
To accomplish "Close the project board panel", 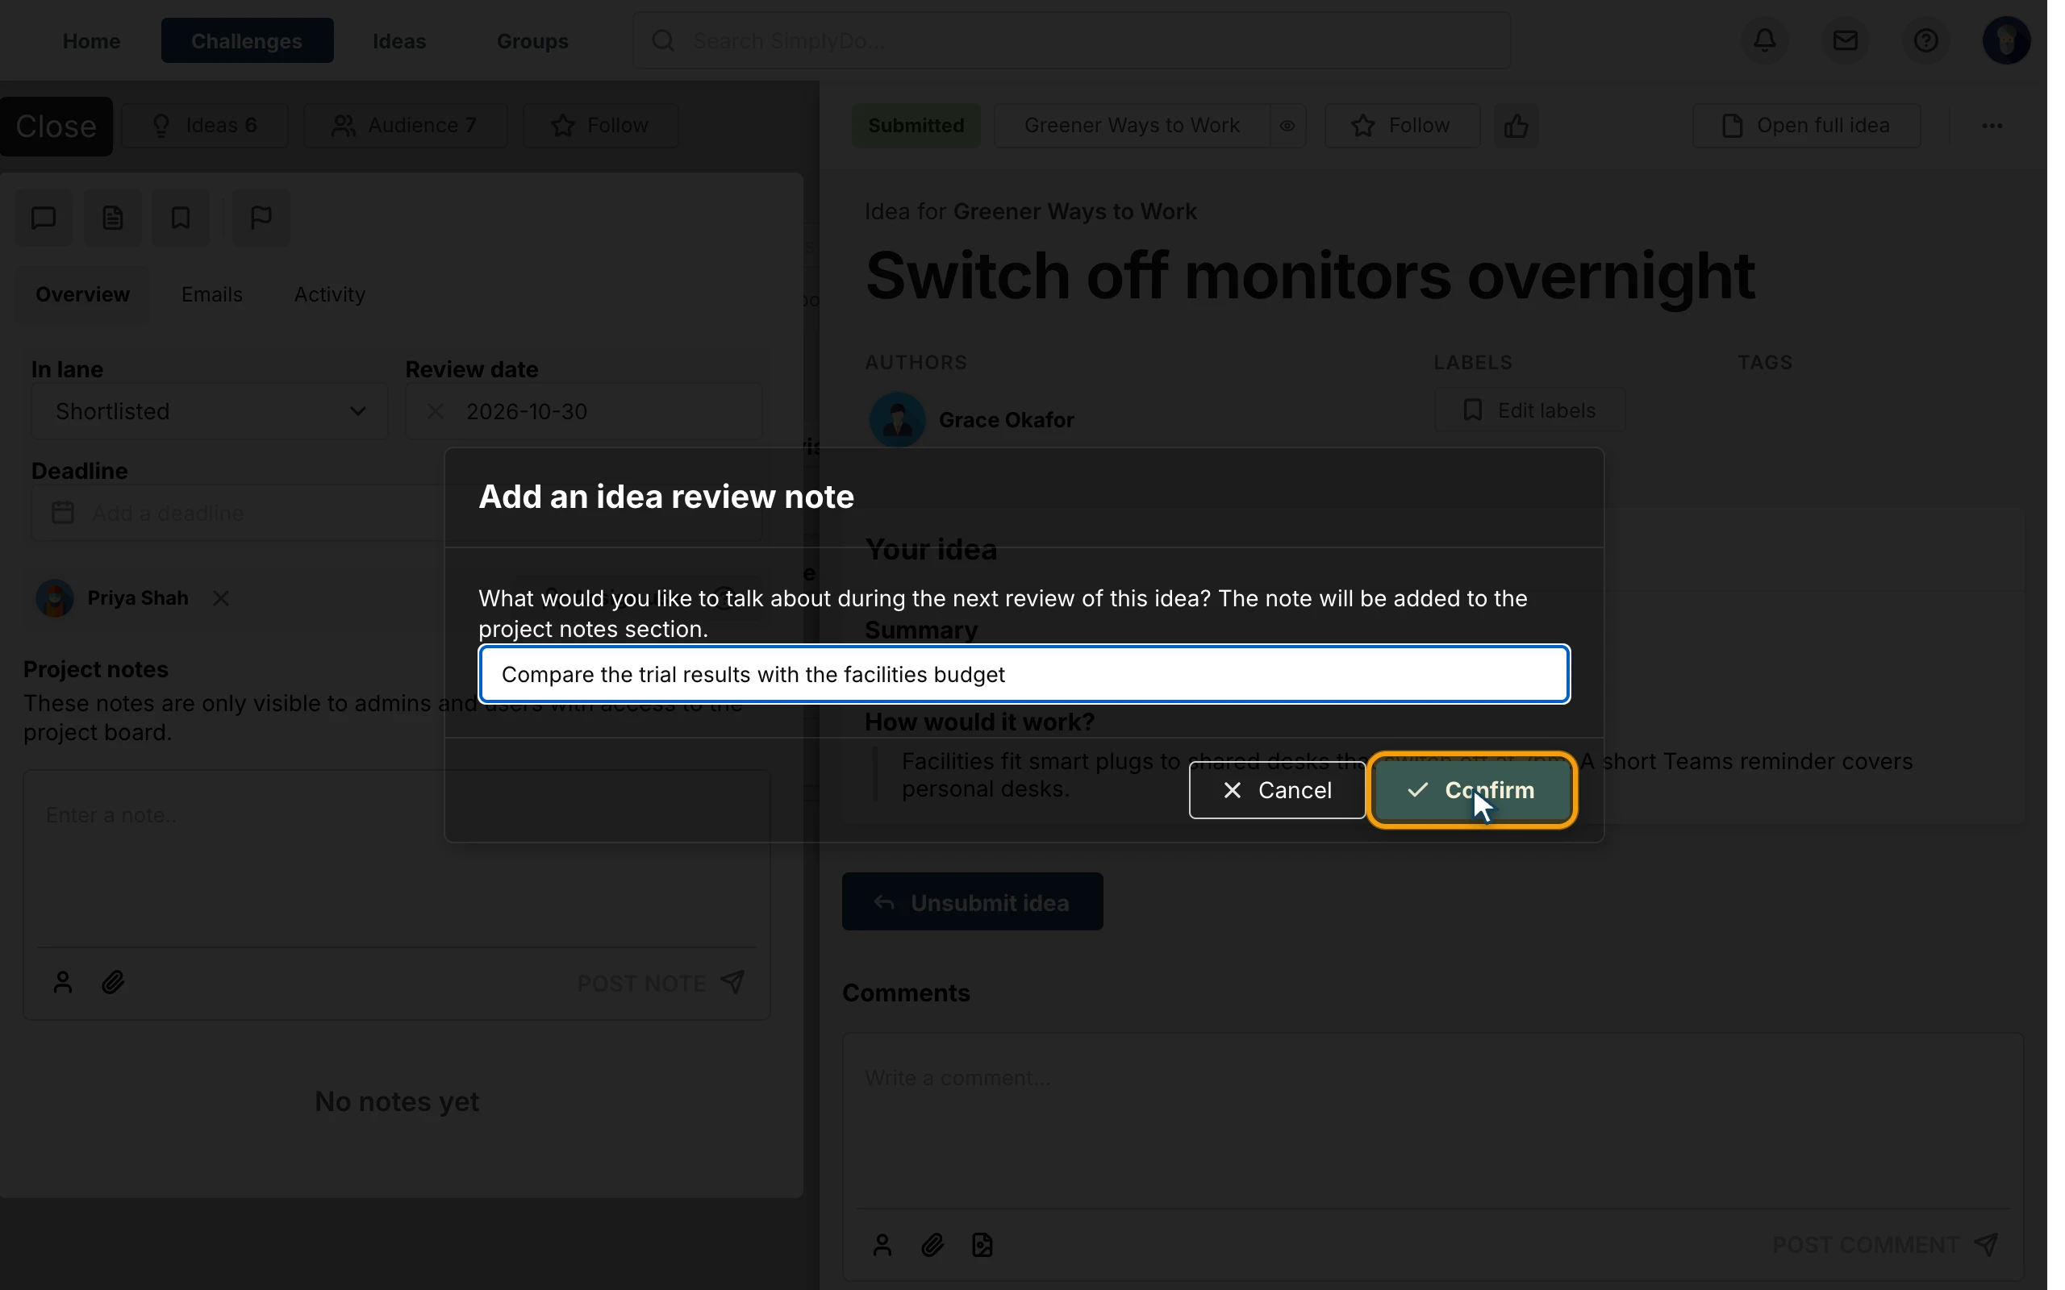I will pos(56,127).
